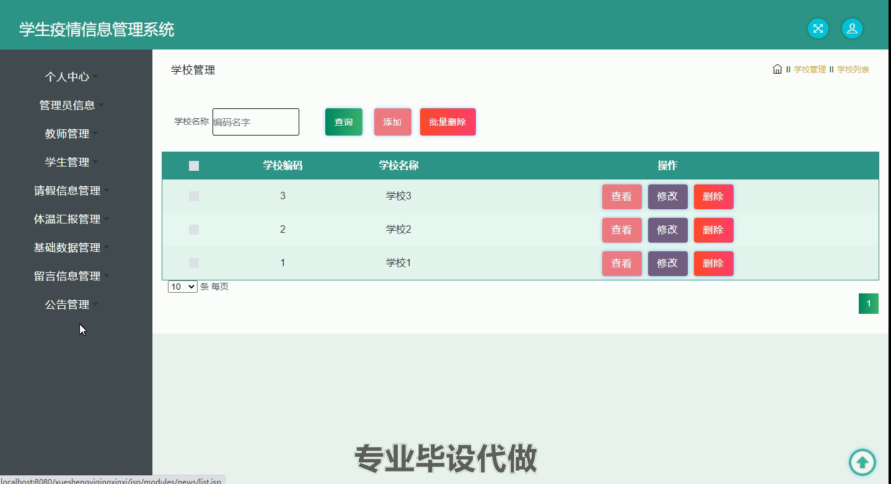This screenshot has width=891, height=484.
Task: View details of 学校2 with 查看
Action: [621, 230]
